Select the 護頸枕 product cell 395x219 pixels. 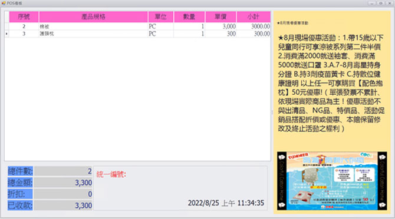(94, 34)
